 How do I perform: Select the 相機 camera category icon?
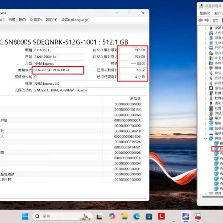(211, 68)
